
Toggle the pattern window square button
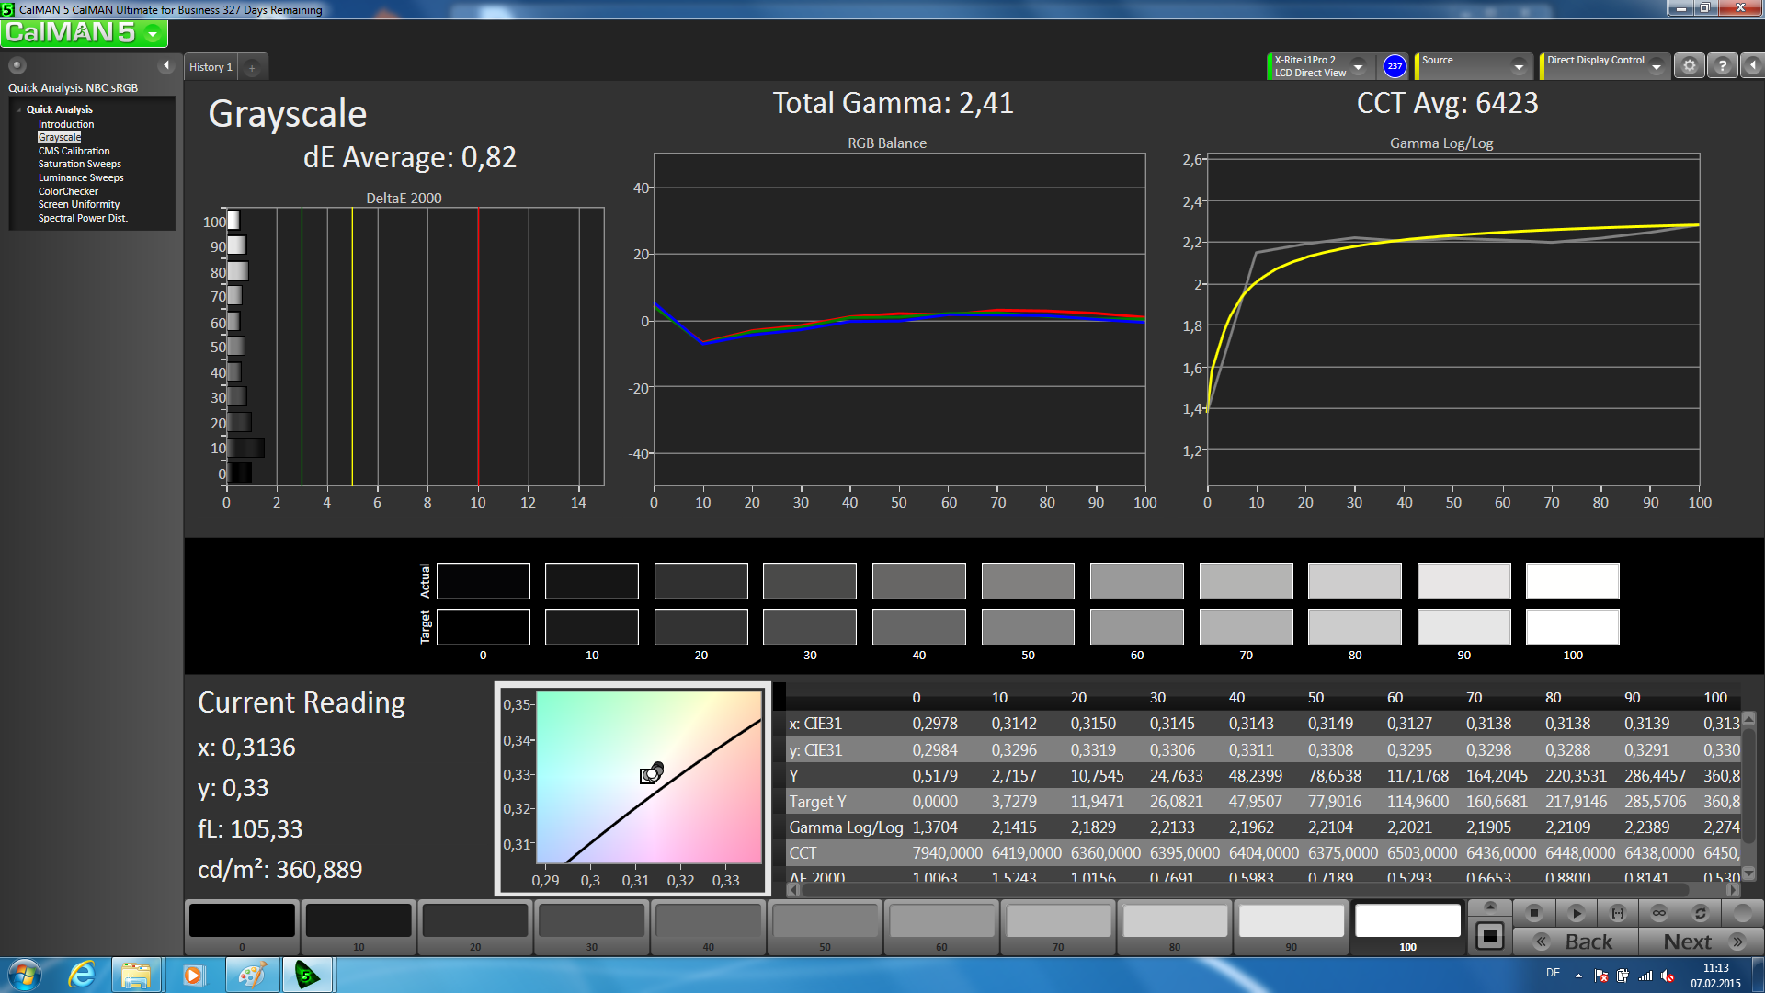coord(1489,937)
